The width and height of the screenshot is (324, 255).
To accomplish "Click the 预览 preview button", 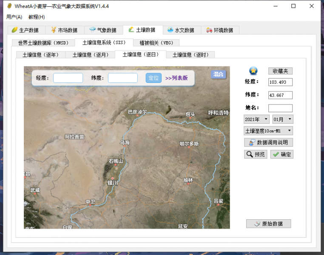I will pos(256,154).
